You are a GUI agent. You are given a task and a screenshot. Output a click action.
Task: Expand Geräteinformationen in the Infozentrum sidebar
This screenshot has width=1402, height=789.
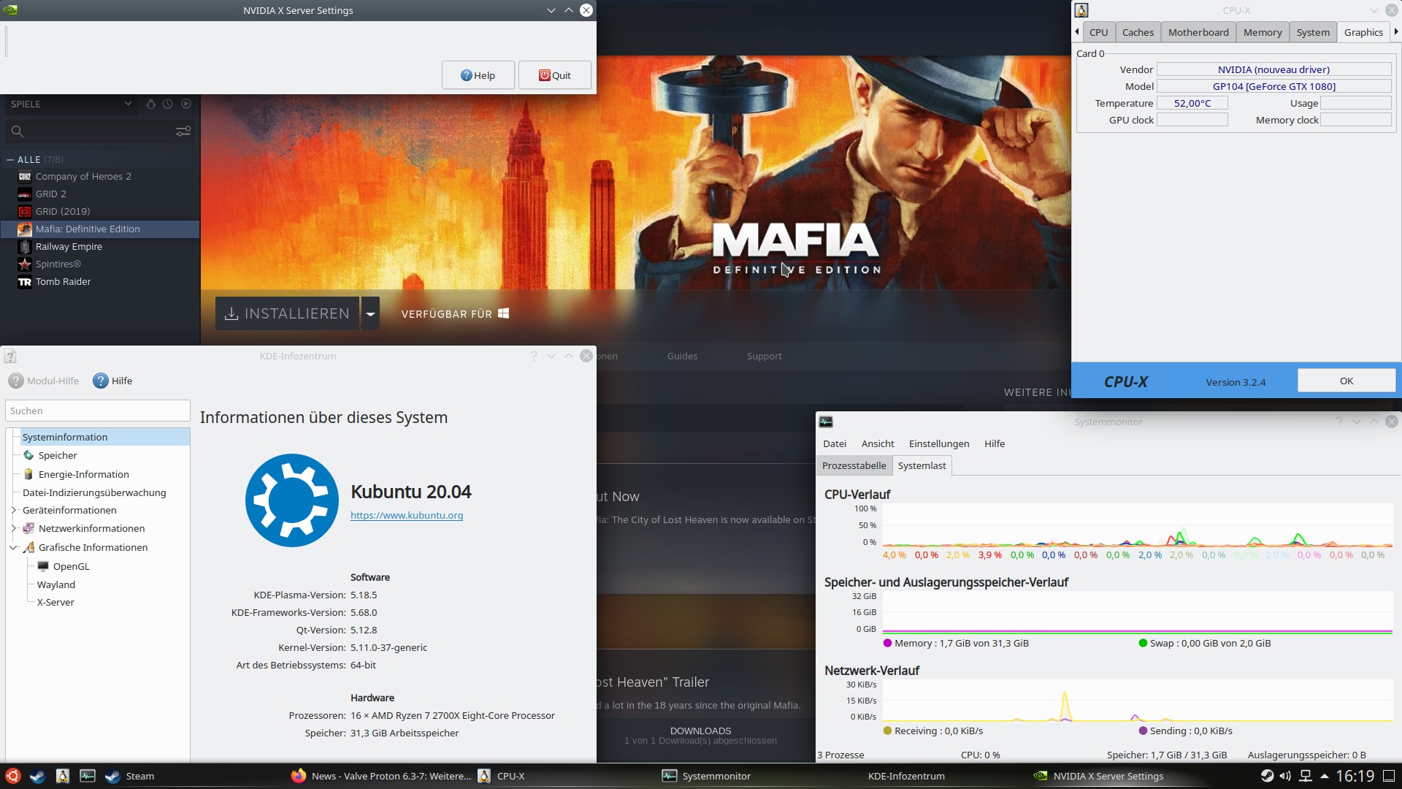pos(12,510)
